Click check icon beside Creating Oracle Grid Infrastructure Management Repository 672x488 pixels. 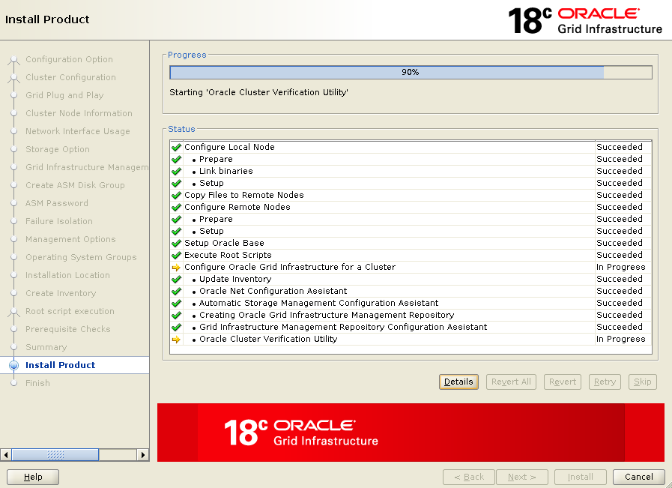tap(176, 315)
